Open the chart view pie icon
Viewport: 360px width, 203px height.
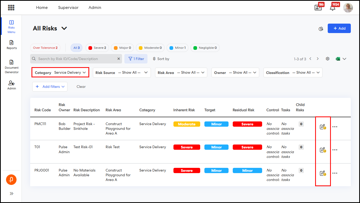click(321, 29)
